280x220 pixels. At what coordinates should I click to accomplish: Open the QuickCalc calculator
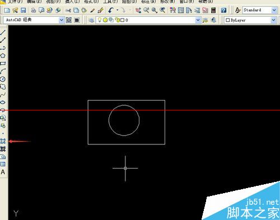pos(213,10)
